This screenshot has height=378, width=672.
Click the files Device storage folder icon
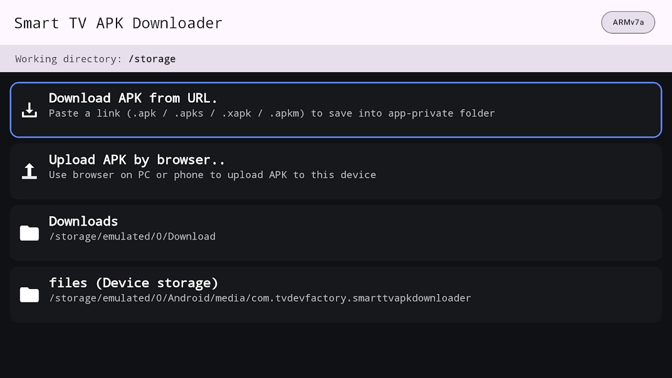29,295
